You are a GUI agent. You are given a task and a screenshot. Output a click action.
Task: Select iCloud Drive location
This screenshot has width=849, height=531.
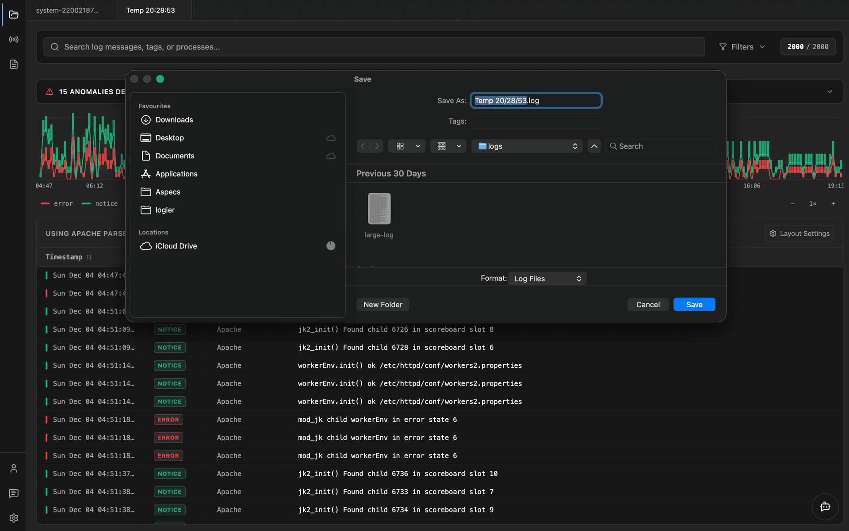237,246
